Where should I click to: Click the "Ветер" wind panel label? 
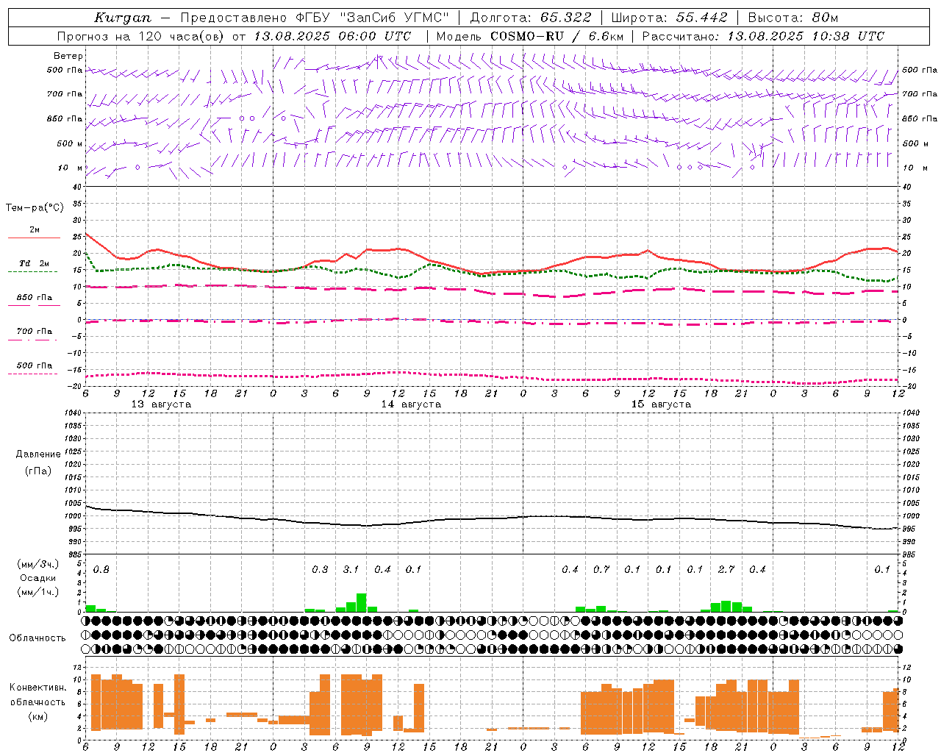[x=68, y=56]
